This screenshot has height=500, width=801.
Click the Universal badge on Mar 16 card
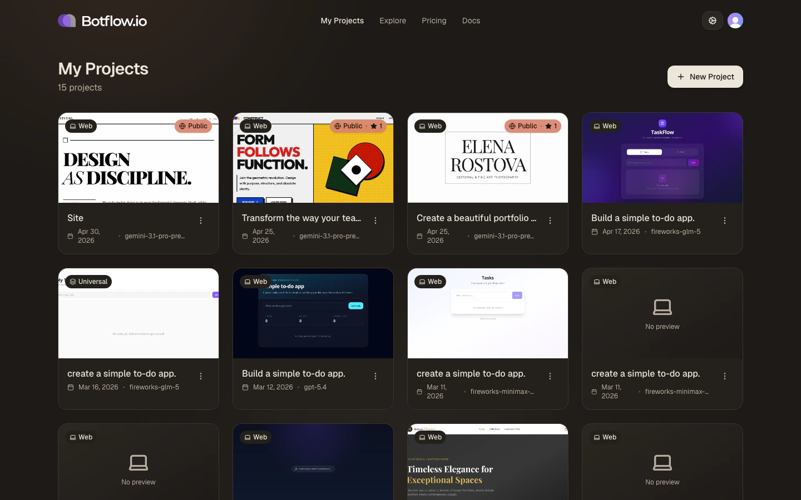point(88,282)
